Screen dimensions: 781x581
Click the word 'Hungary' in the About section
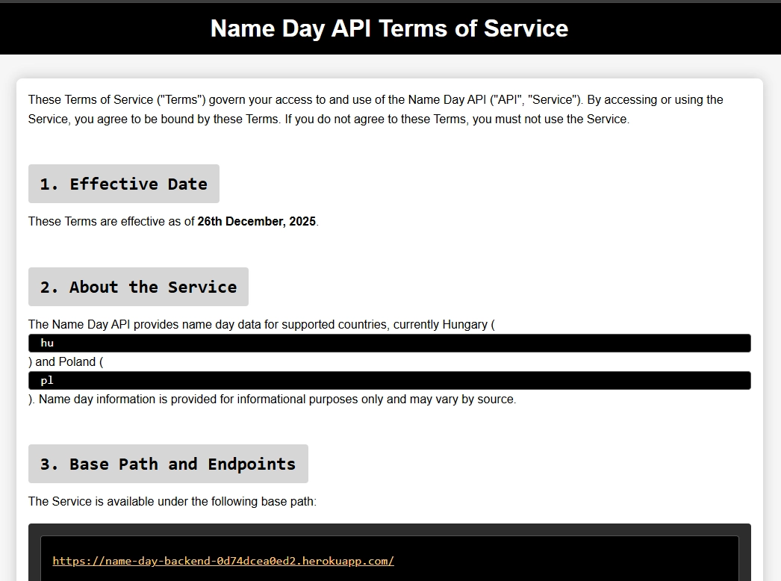(464, 325)
